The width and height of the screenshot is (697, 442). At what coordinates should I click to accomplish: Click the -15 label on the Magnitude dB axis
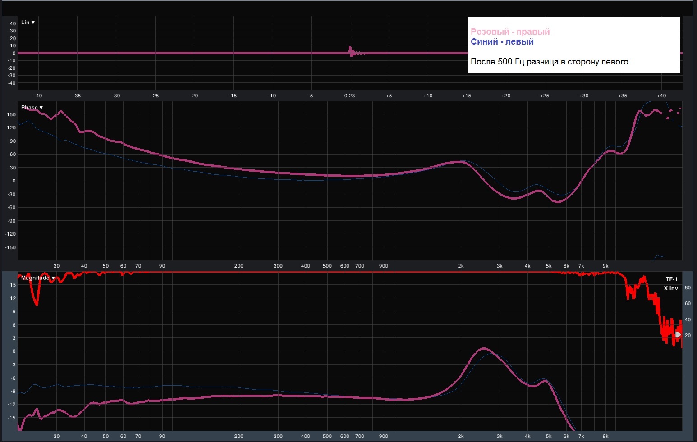point(12,418)
